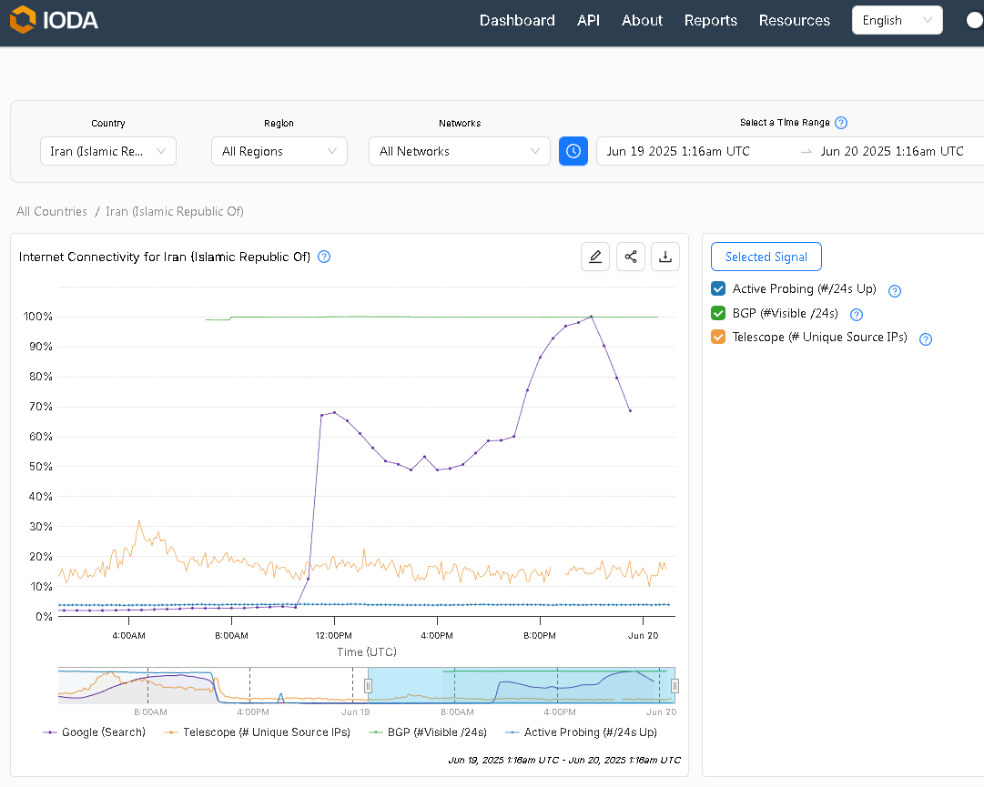Click the right handle of the time navigator
Screen dimensions: 984x787
coord(675,686)
